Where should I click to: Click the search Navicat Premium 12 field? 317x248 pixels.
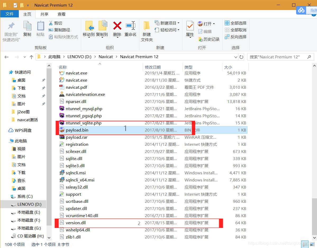pyautogui.click(x=281, y=57)
